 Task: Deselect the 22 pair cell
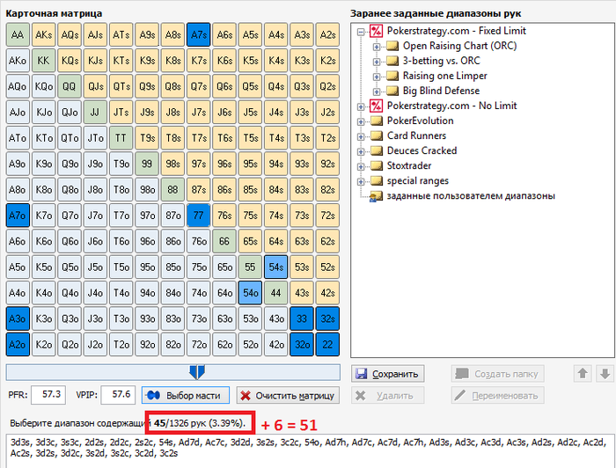[327, 344]
